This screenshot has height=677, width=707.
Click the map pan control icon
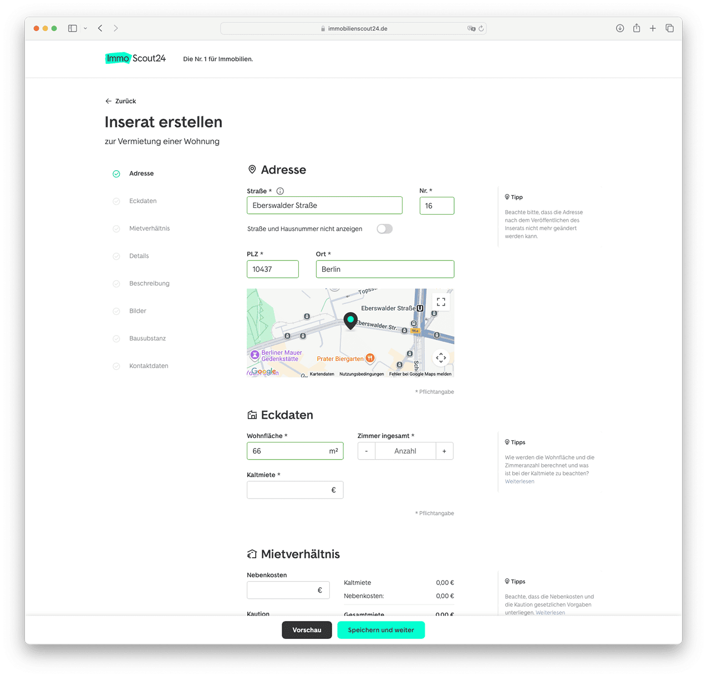click(x=441, y=358)
